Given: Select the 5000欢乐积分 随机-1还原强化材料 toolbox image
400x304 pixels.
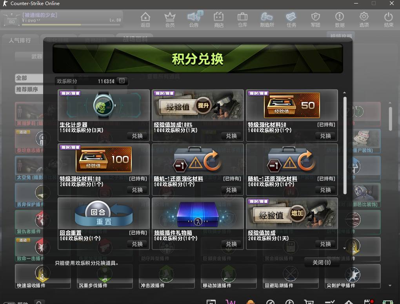Looking at the screenshot, I should 292,159.
